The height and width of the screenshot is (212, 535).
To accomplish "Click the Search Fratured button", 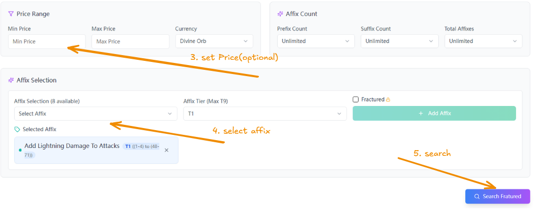I will coord(498,196).
